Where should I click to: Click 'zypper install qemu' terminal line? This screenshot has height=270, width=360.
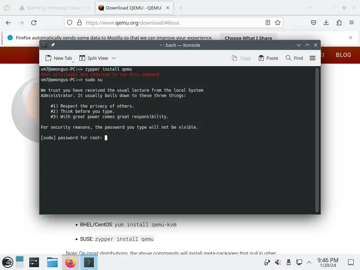pyautogui.click(x=86, y=69)
